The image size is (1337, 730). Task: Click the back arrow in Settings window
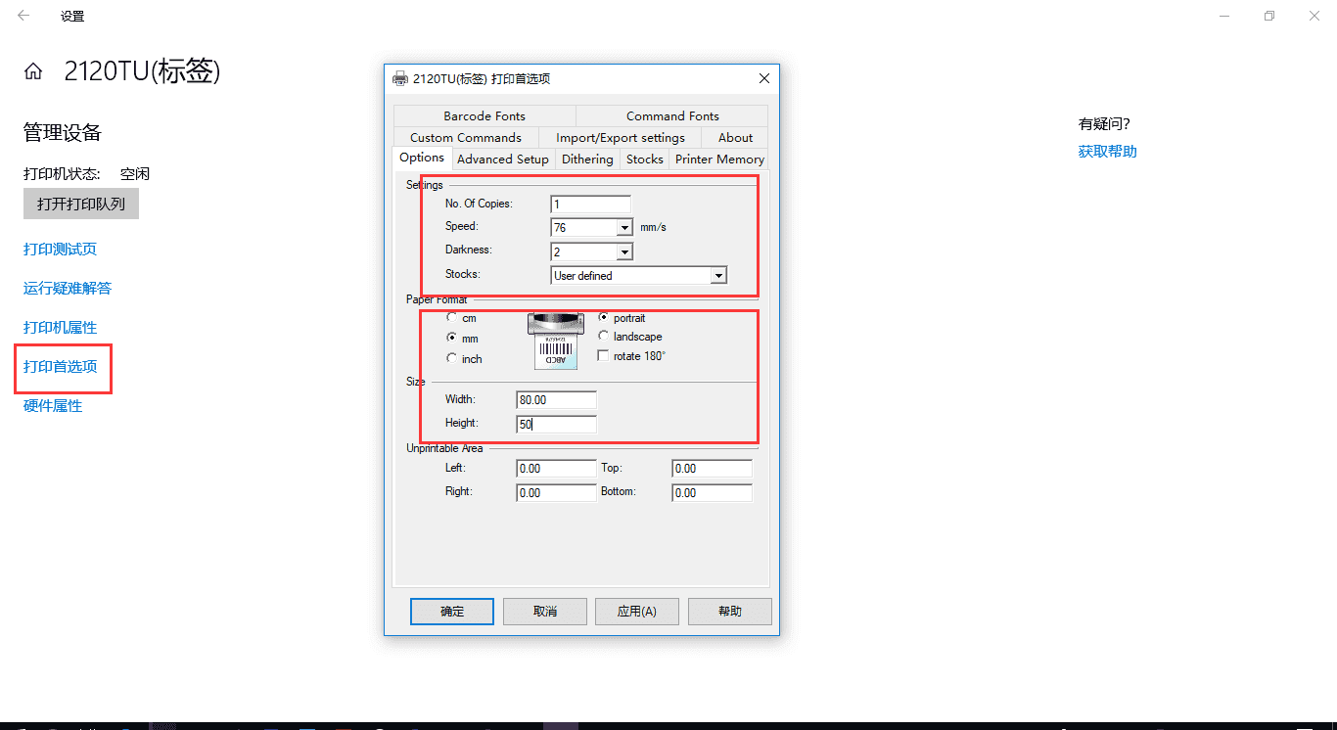[x=23, y=16]
